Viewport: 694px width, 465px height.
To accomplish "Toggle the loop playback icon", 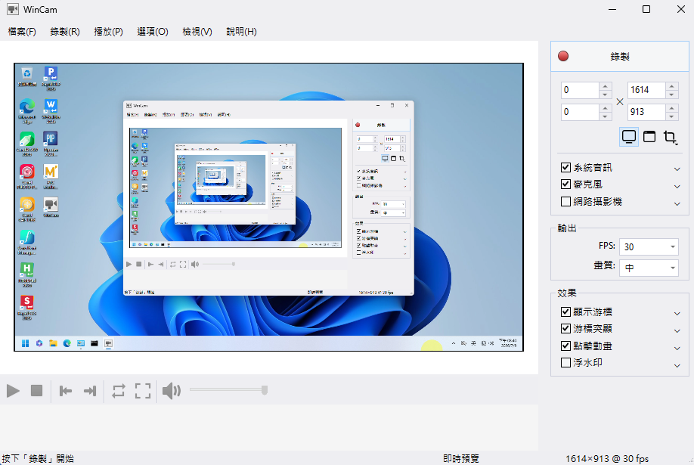I will [x=119, y=391].
